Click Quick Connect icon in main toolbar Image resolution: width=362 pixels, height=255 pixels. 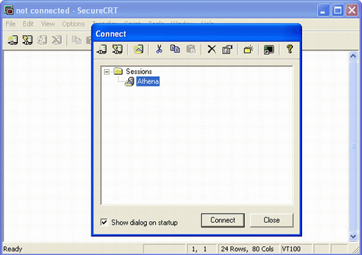point(28,40)
